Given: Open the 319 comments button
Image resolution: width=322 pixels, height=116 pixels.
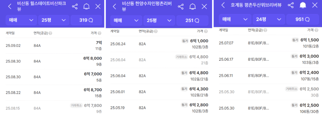Looking at the screenshot, I should click(x=86, y=20).
